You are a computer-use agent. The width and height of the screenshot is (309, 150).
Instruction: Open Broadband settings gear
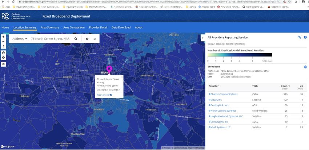coord(305,67)
